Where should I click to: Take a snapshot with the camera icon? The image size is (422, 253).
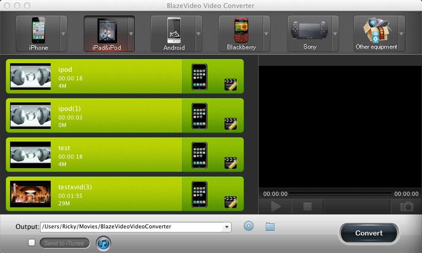(406, 207)
